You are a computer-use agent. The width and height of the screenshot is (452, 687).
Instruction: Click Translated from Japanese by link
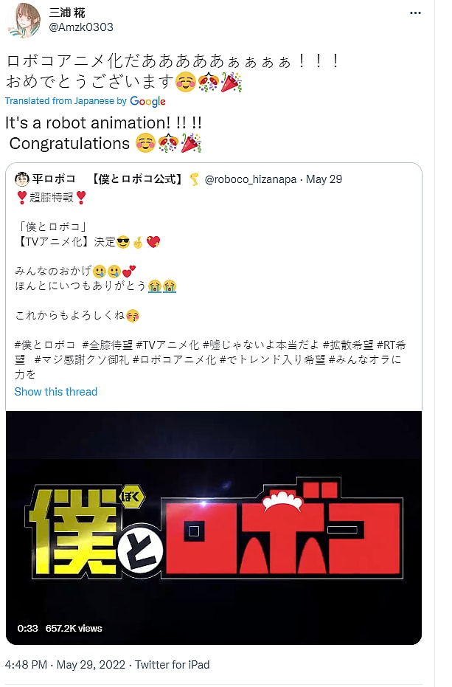[66, 101]
